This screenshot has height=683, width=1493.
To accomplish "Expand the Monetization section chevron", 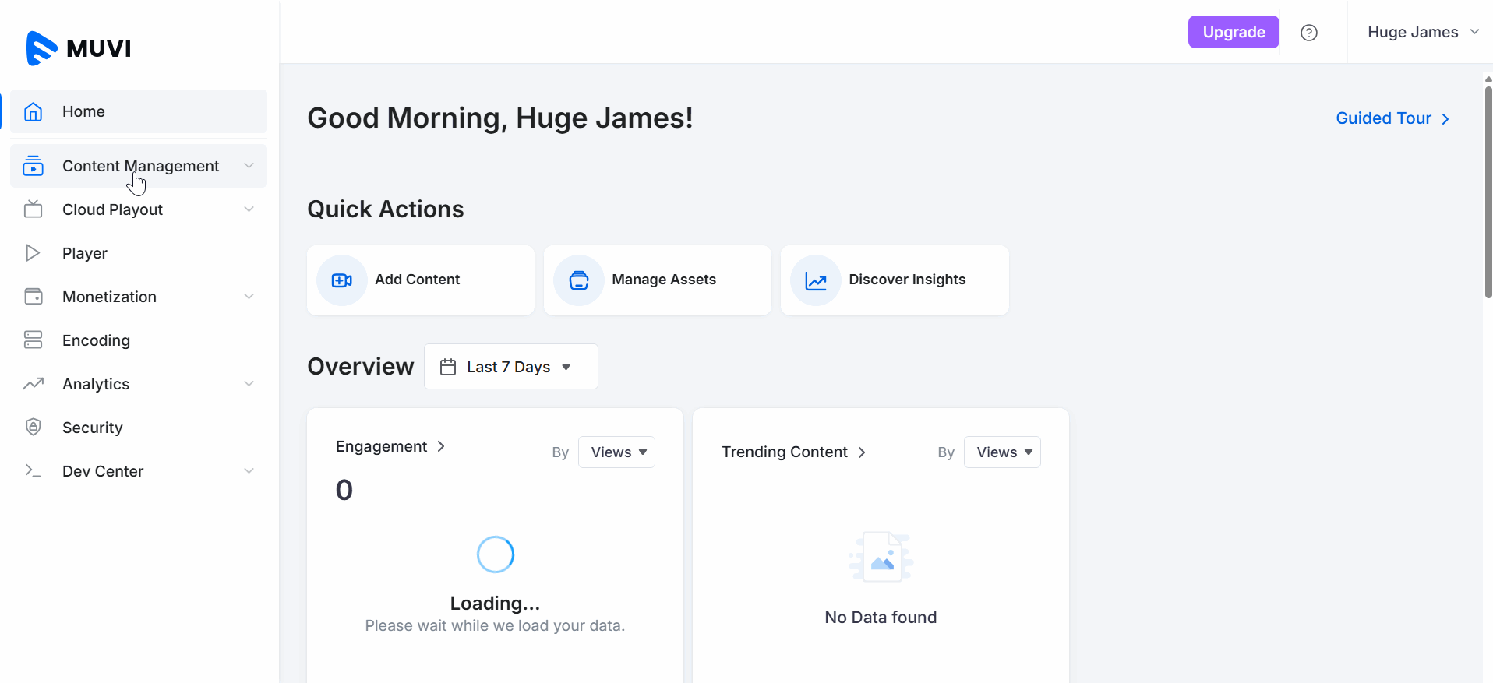I will coord(249,297).
